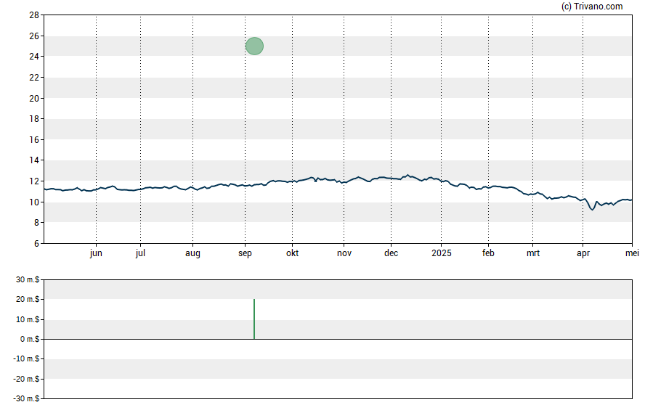
Task: Click the 10 price axis label
Action: click(x=34, y=202)
